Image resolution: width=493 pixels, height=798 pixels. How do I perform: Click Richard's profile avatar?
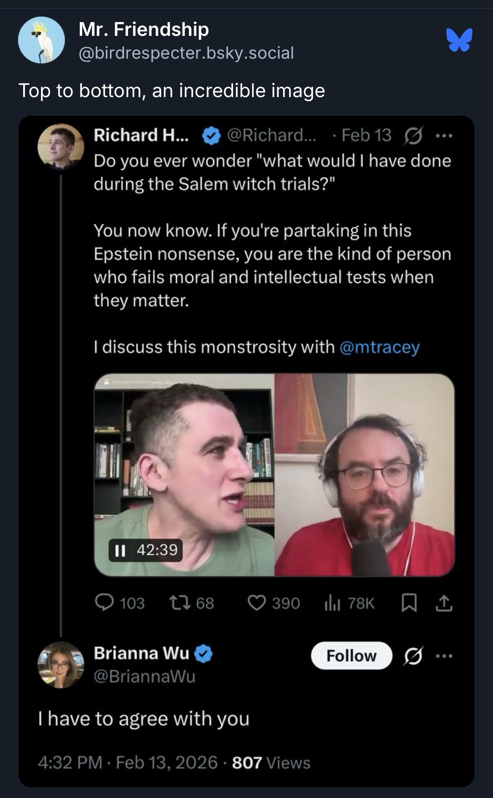[61, 146]
